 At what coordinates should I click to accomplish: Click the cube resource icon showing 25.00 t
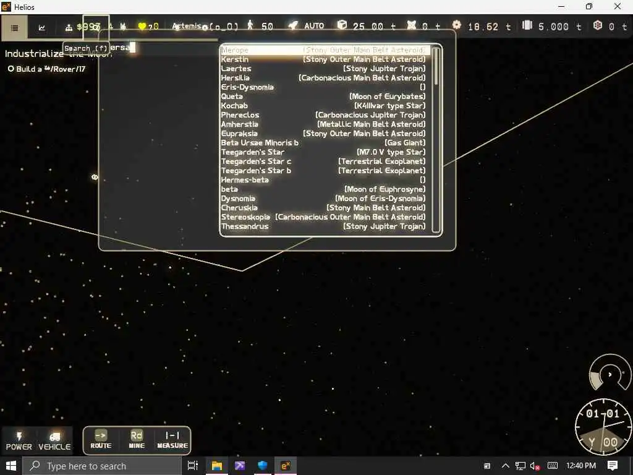click(342, 25)
